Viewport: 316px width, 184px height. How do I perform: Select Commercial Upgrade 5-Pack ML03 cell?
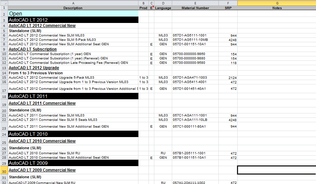[x=73, y=78]
